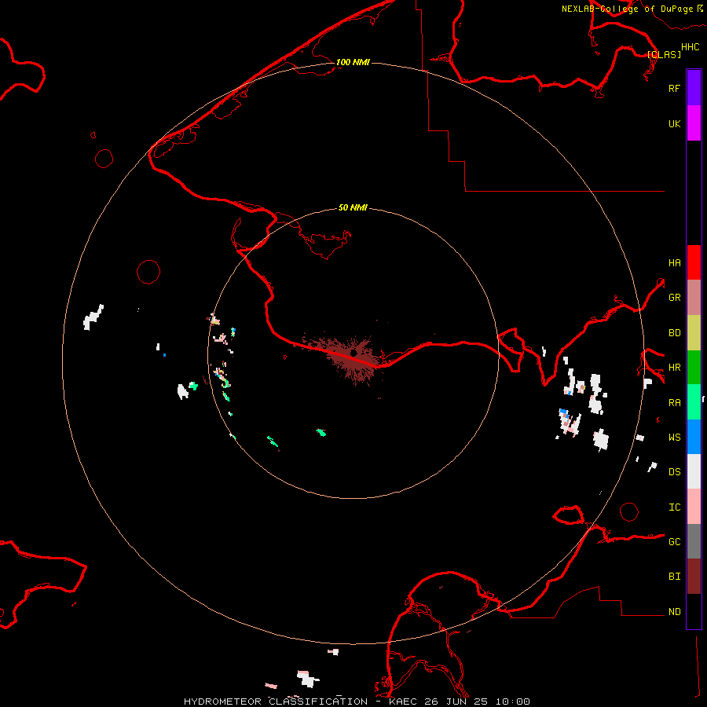The image size is (707, 707).
Task: Click the "UK" legend label
Action: coord(674,124)
